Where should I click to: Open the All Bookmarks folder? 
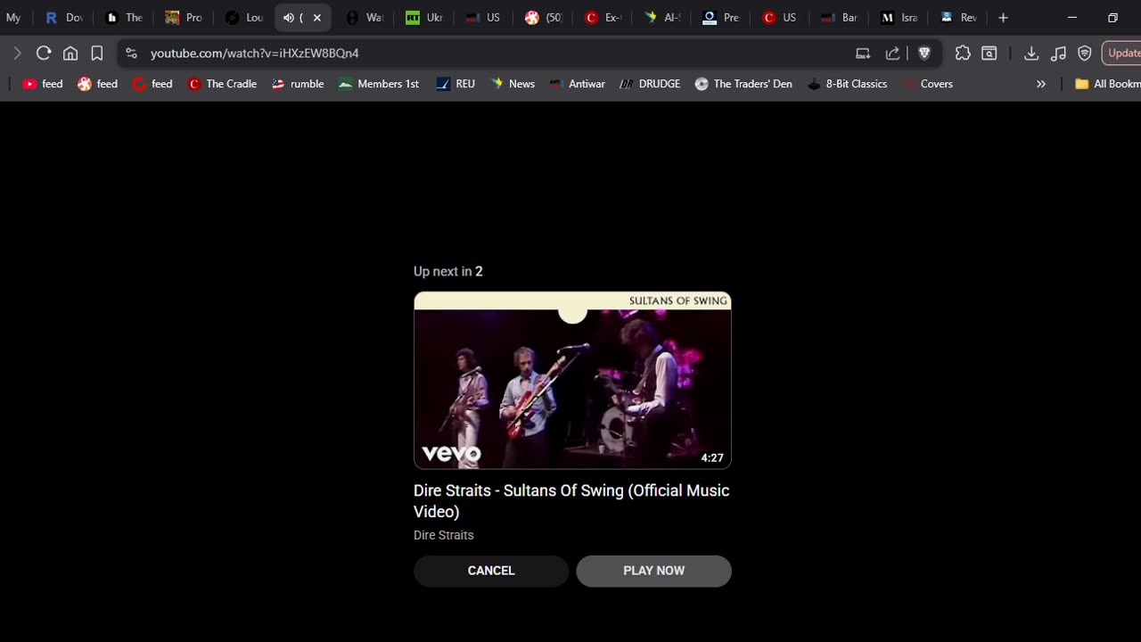1108,84
